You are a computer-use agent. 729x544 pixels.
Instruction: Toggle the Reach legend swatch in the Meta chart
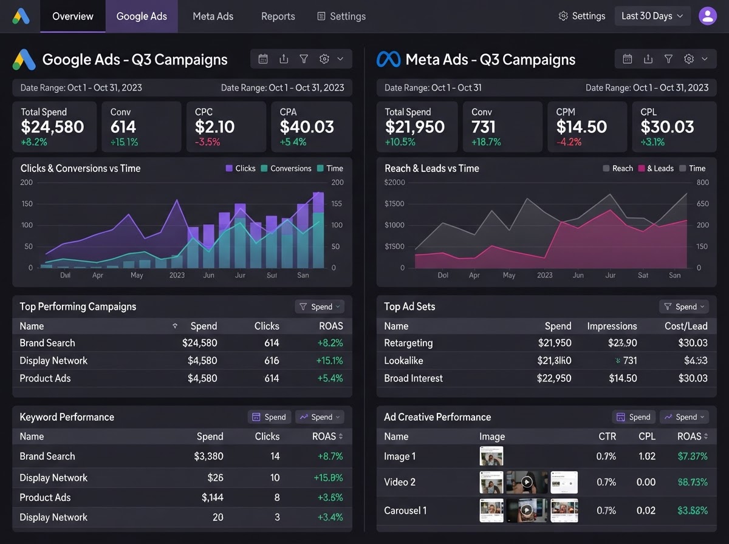pos(606,168)
